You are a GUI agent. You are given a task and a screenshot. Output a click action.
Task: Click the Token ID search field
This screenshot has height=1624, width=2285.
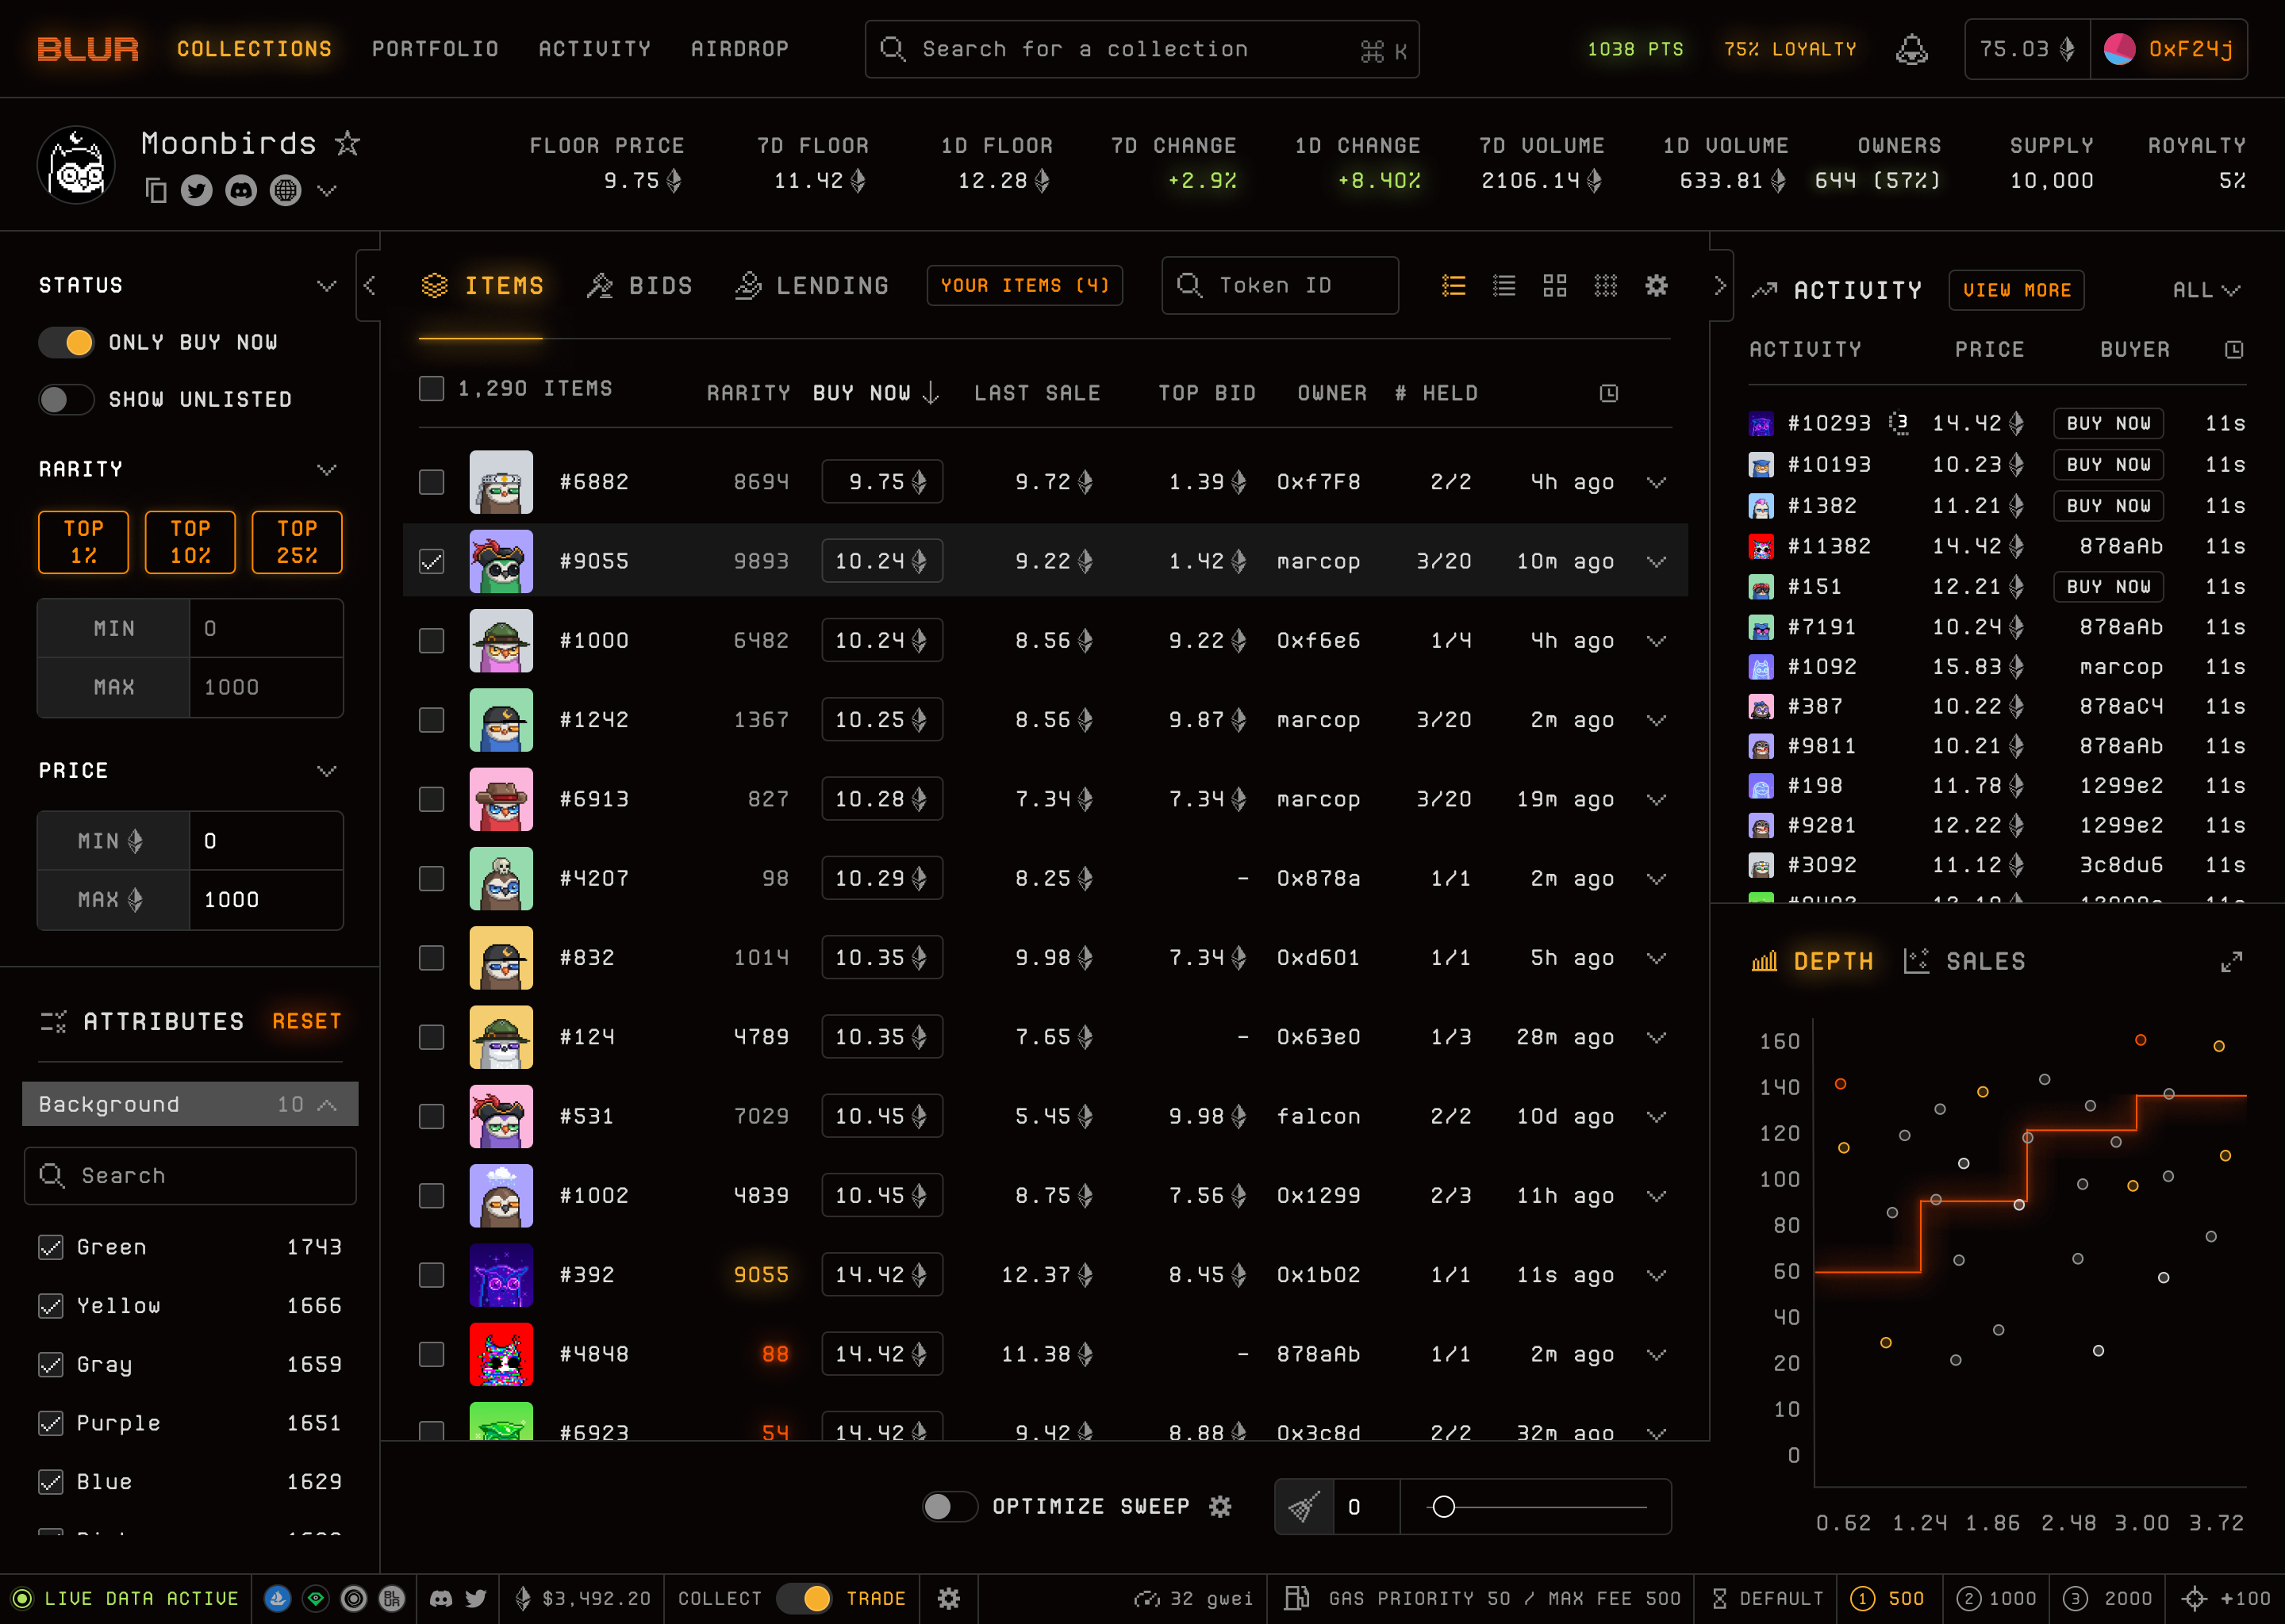coord(1280,286)
